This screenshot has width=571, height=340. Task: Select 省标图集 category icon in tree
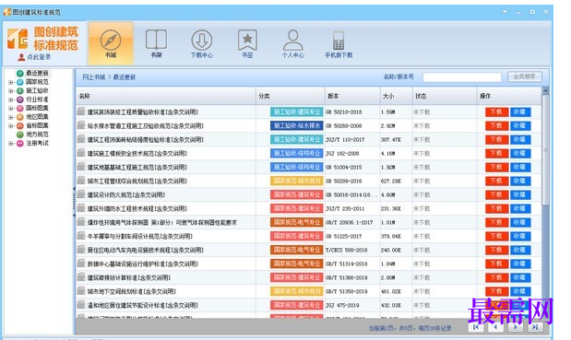pyautogui.click(x=20, y=126)
